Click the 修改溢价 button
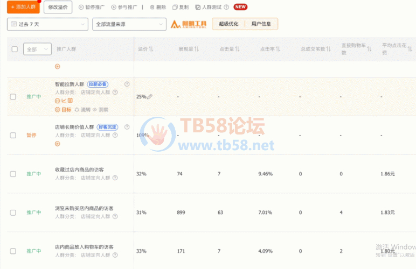The image size is (416, 269). pyautogui.click(x=58, y=8)
